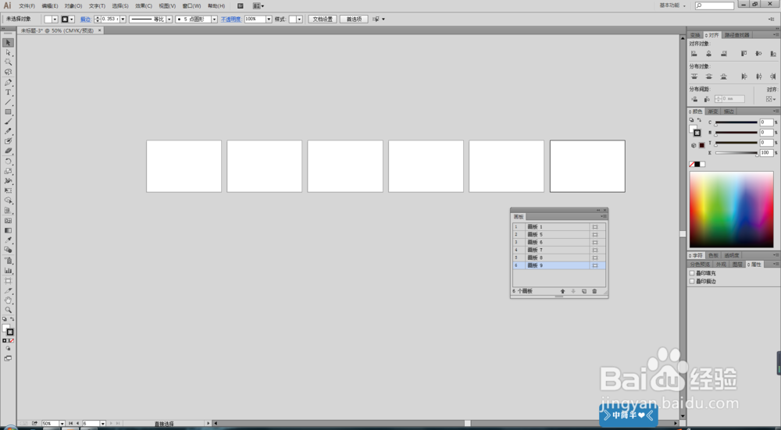781x430 pixels.
Task: Select the Rectangle tool
Action: point(8,112)
